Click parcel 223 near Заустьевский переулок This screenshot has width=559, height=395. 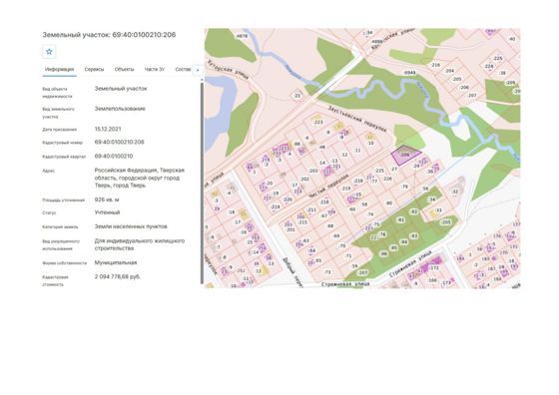tap(318, 122)
